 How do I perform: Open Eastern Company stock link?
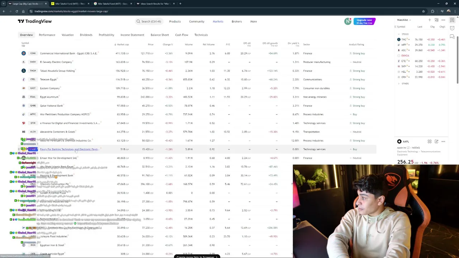50,88
